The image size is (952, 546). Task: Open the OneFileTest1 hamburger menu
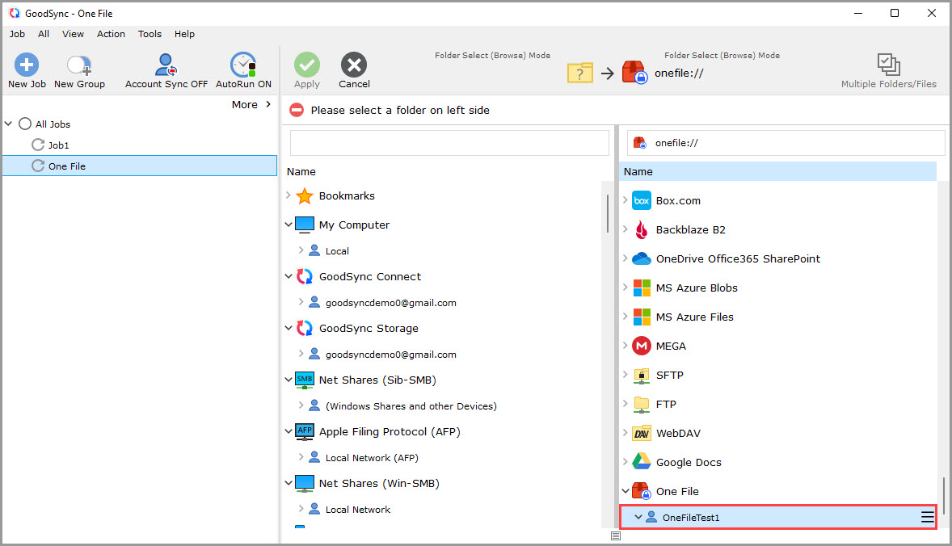click(927, 517)
